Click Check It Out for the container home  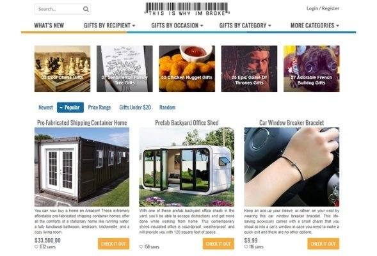113,244
